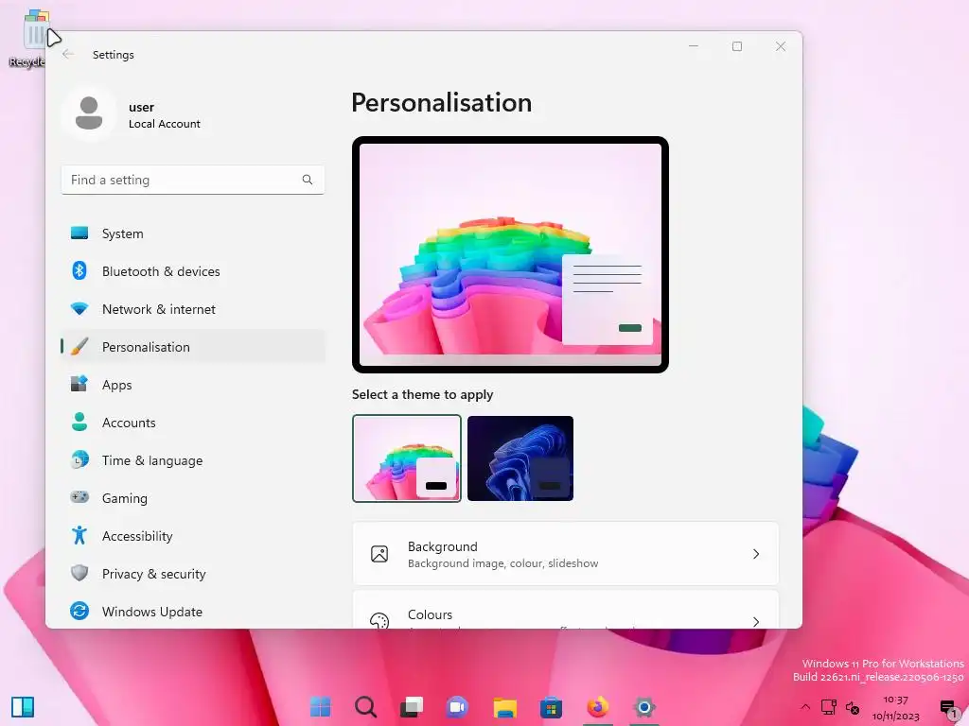Open Bluetooth & devices category
The image size is (969, 726).
(x=193, y=271)
